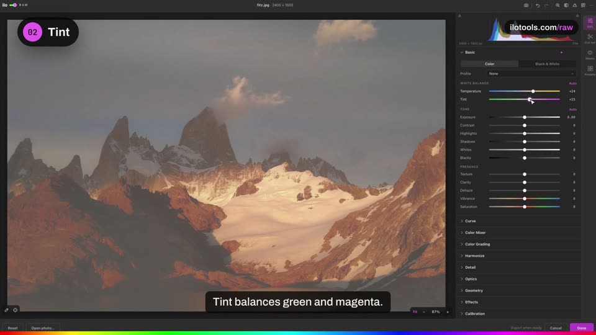The width and height of the screenshot is (596, 335).
Task: Click the Temperature slider handle
Action: (x=533, y=91)
